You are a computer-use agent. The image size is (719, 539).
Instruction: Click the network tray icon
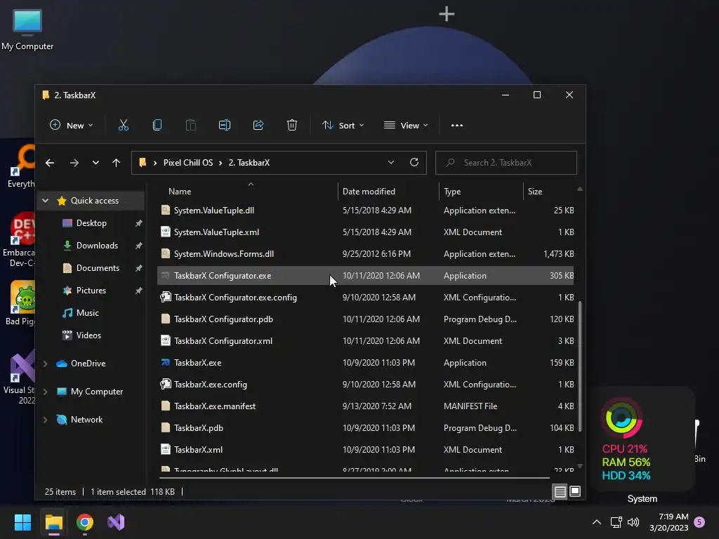(x=616, y=522)
